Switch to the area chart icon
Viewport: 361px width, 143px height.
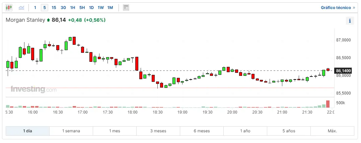coord(21,8)
